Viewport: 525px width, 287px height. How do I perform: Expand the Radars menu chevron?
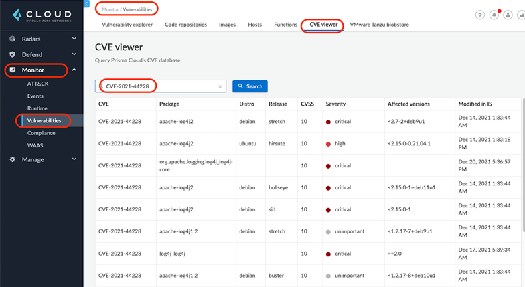pyautogui.click(x=74, y=39)
